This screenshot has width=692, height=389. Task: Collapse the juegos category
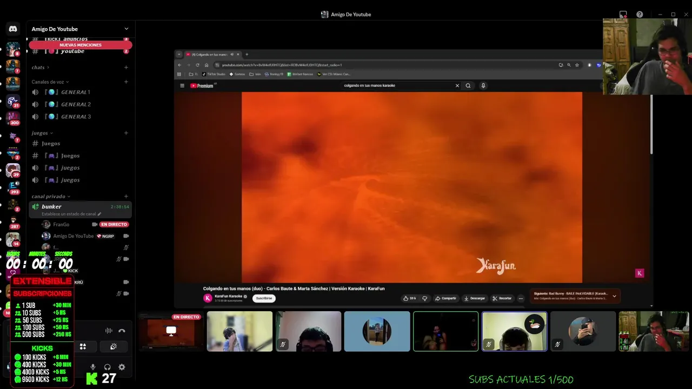pyautogui.click(x=42, y=133)
